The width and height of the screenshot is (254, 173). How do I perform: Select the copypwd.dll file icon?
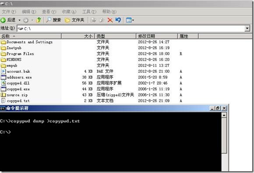[3, 83]
